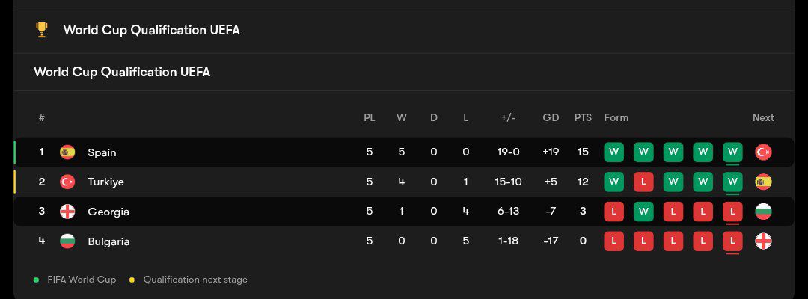Click Turkiye's red L form badge
This screenshot has height=299, width=808.
click(643, 182)
